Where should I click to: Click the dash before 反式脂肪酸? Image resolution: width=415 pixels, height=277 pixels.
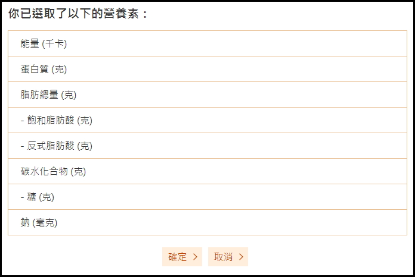tap(22, 146)
